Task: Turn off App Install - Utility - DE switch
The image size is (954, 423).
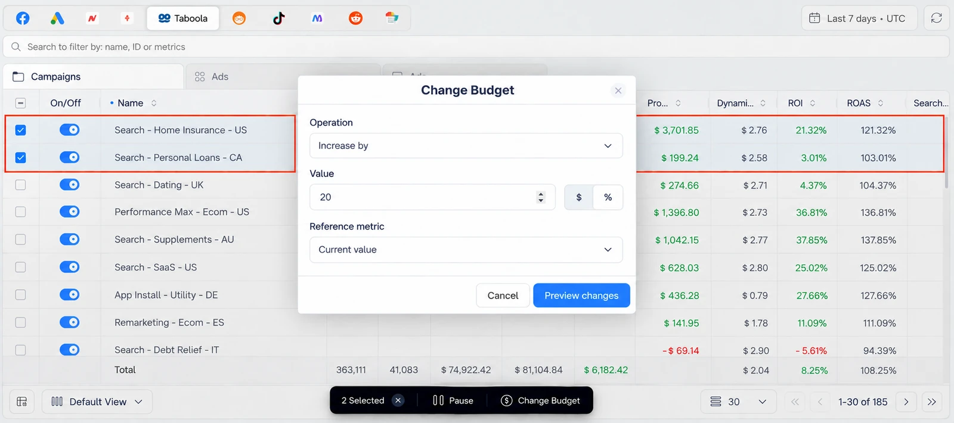Action: click(x=70, y=294)
